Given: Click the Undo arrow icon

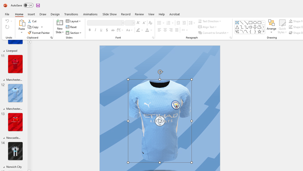Looking at the screenshot, I should (x=7, y=21).
